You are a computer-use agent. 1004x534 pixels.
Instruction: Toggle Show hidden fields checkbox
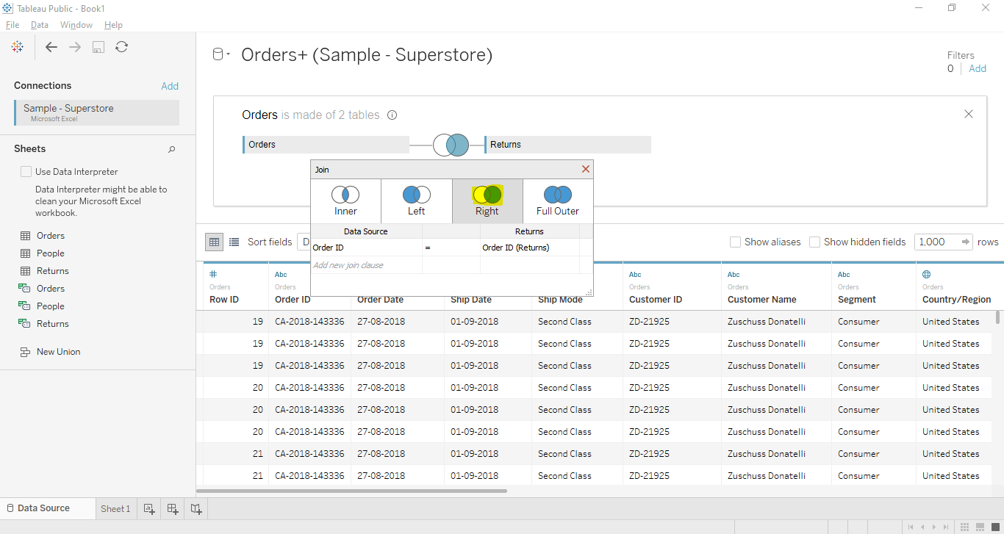tap(814, 242)
